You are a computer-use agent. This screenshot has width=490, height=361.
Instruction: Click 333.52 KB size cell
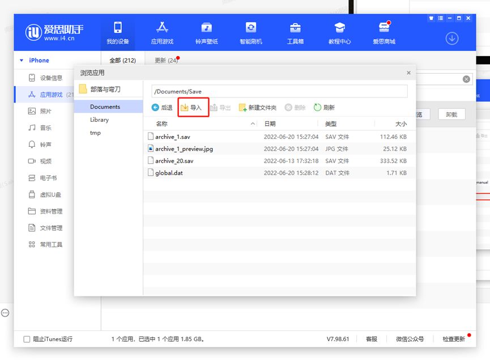(x=393, y=161)
